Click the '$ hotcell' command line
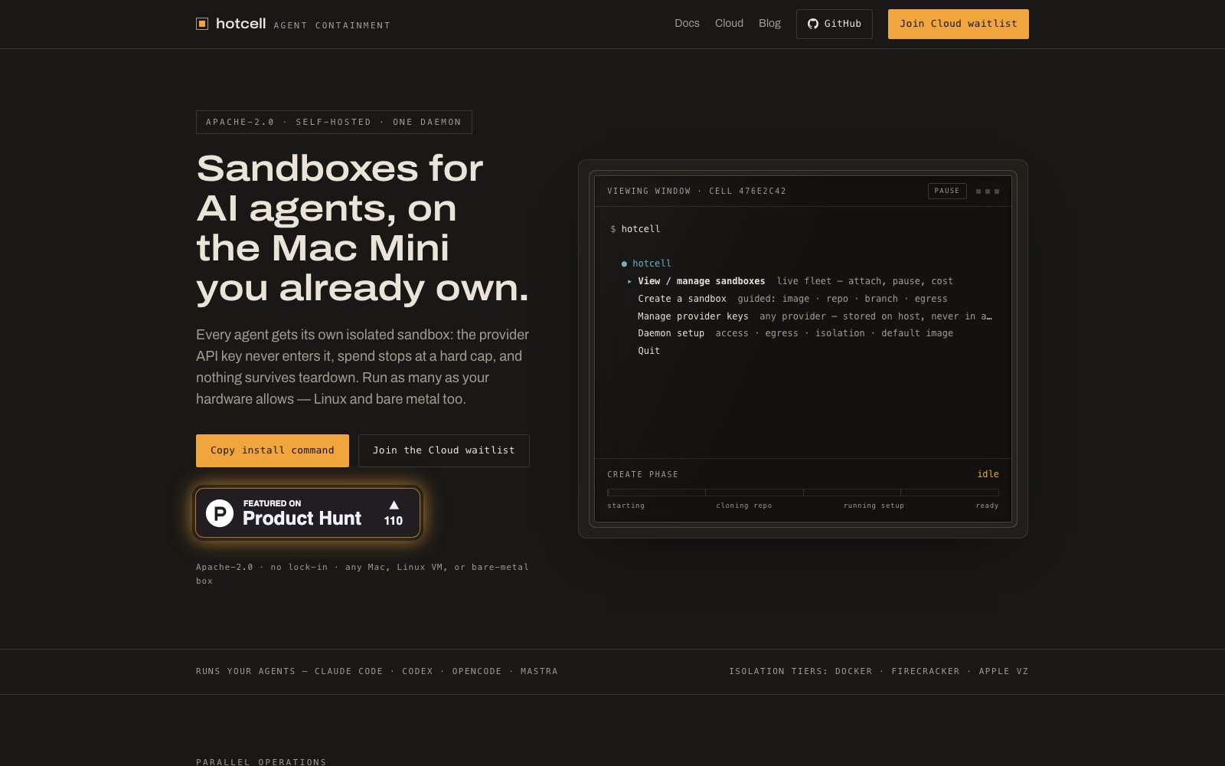This screenshot has width=1225, height=766. 635,229
